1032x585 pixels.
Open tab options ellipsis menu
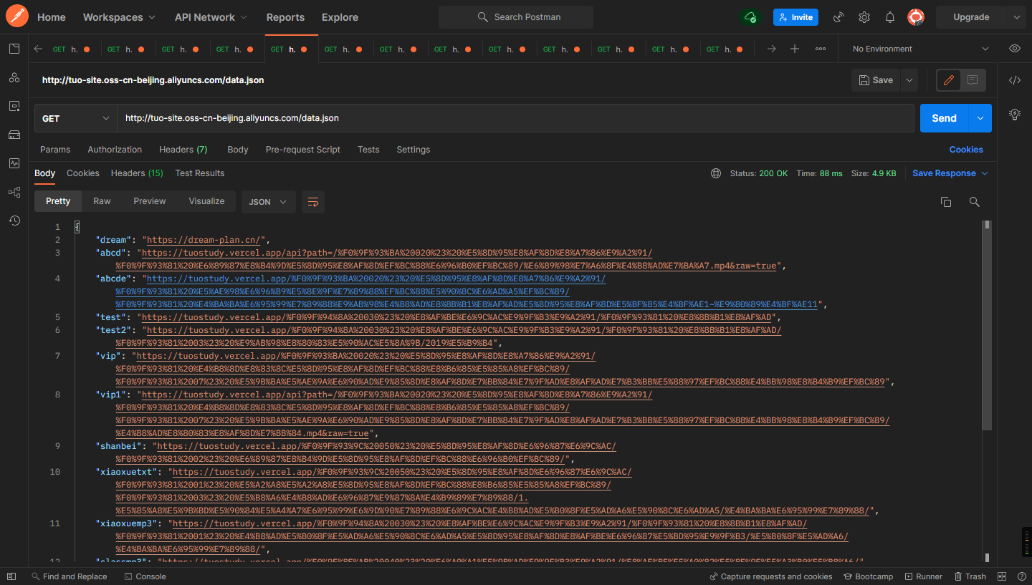(x=821, y=49)
